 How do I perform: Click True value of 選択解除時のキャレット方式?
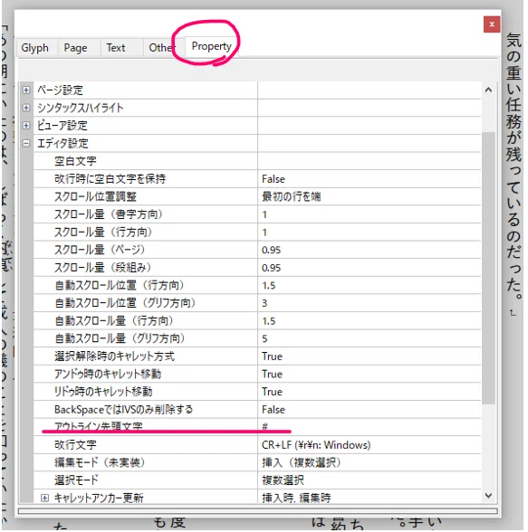pos(272,356)
